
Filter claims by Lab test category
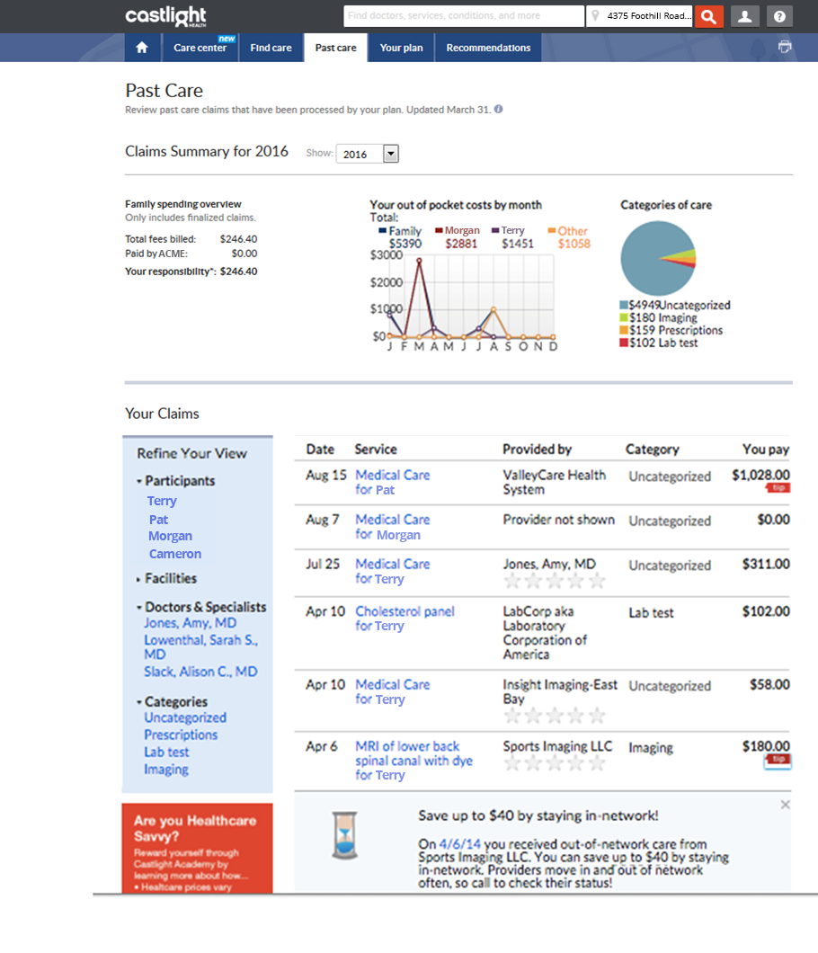tap(166, 753)
